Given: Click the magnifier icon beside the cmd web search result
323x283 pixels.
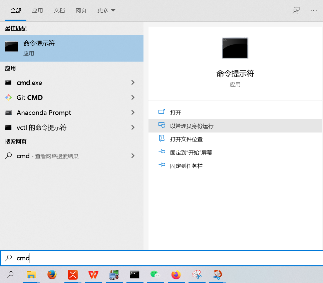Looking at the screenshot, I should pos(8,156).
